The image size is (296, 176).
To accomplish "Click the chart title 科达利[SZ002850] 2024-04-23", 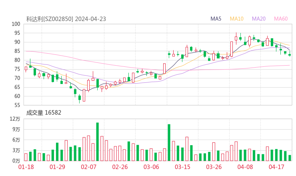I will pyautogui.click(x=66, y=19).
